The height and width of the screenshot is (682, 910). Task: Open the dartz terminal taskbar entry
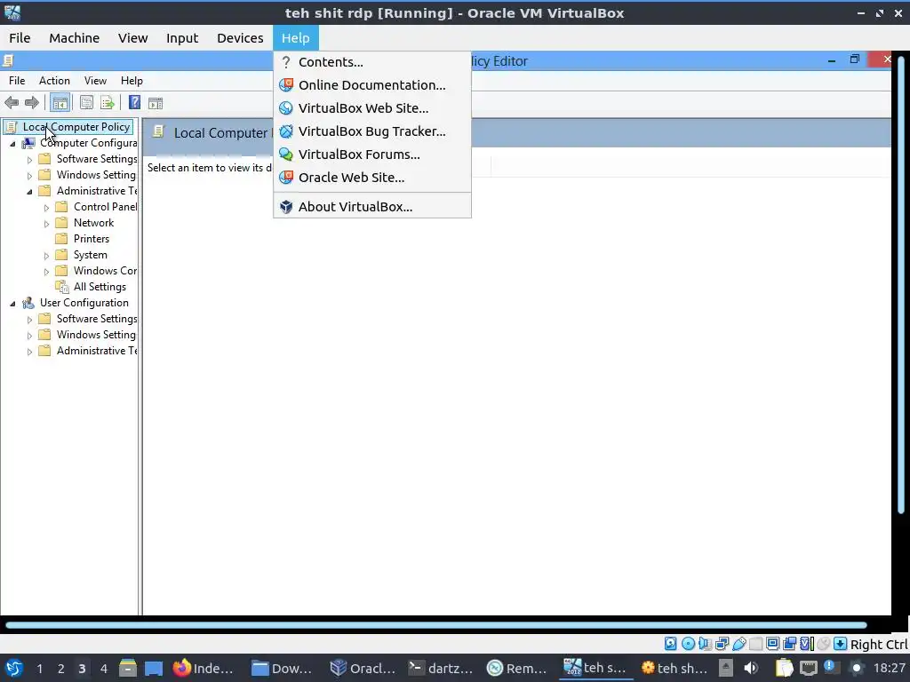tap(441, 668)
